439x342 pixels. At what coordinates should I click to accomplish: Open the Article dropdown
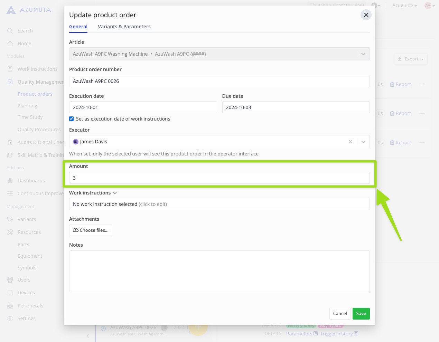click(363, 54)
